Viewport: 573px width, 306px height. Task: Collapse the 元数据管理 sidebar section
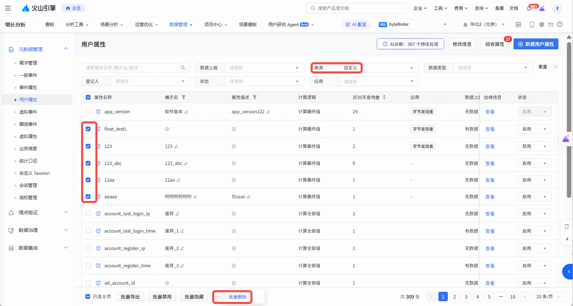click(x=66, y=49)
